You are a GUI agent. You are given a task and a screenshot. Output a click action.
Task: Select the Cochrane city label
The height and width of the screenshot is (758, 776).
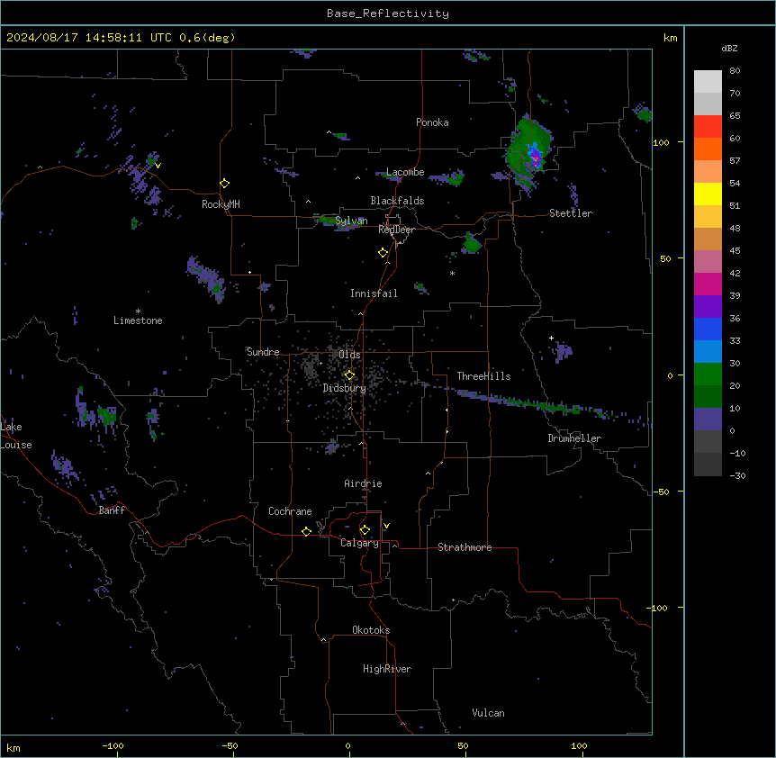(x=290, y=511)
